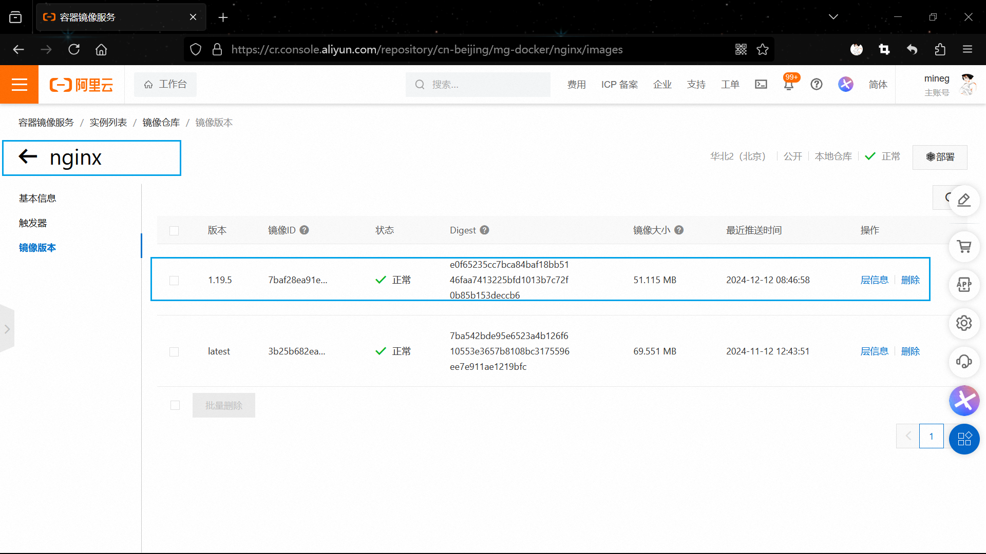This screenshot has width=986, height=554.
Task: Open a new browser tab
Action: (x=223, y=17)
